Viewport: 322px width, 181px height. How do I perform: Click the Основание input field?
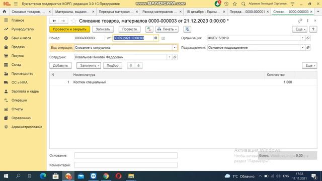126,155
